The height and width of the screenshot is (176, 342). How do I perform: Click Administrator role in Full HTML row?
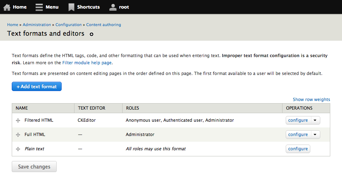[140, 135]
